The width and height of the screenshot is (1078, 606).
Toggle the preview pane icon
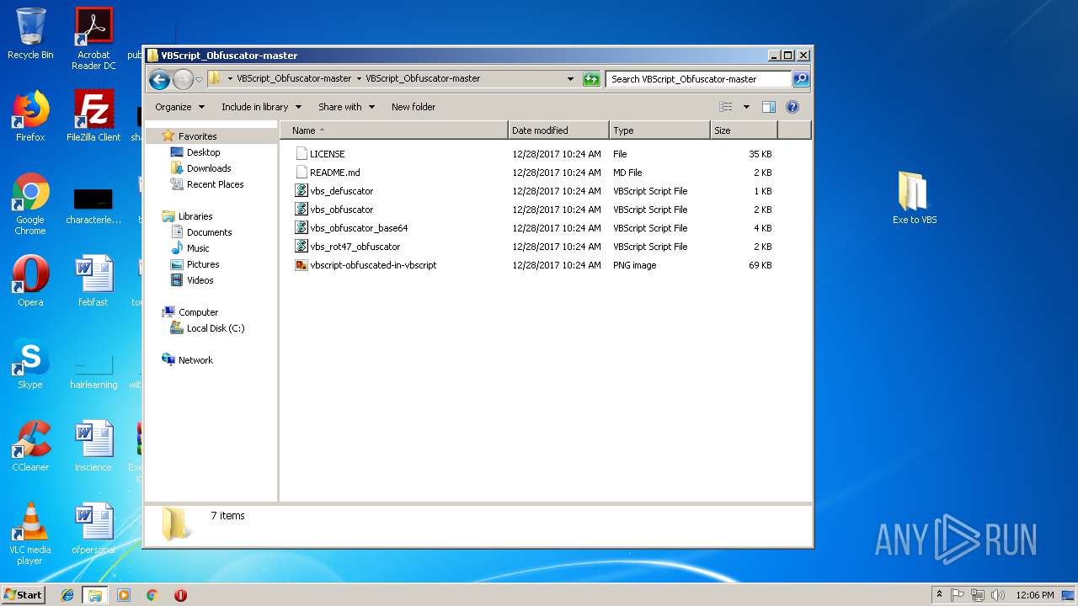tap(768, 107)
